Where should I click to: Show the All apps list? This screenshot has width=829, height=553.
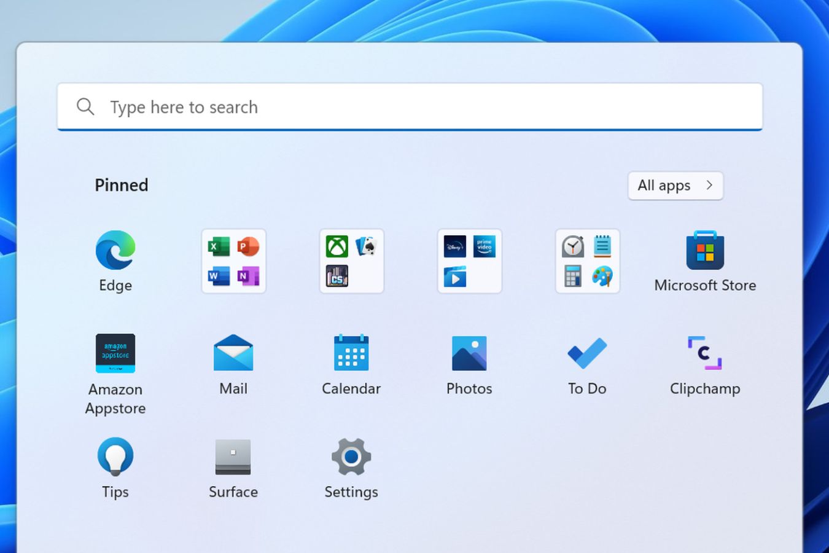pos(675,186)
